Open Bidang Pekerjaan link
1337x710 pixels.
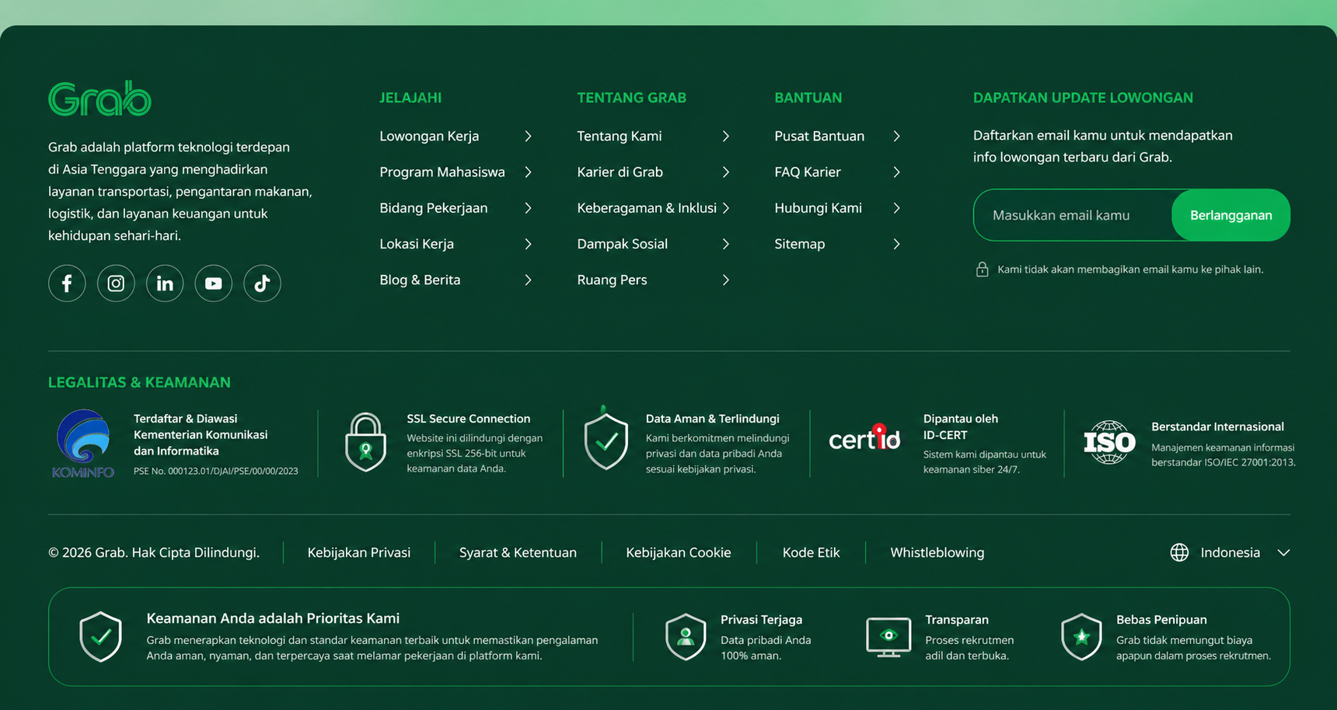point(434,208)
